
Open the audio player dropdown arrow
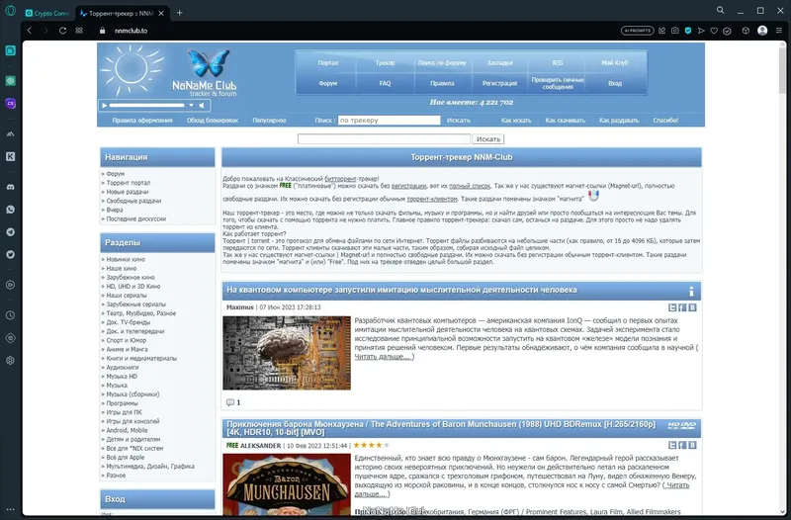click(191, 106)
